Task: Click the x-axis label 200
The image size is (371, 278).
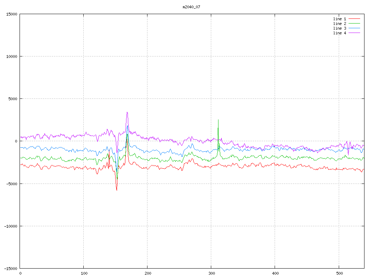Action: [x=148, y=274]
